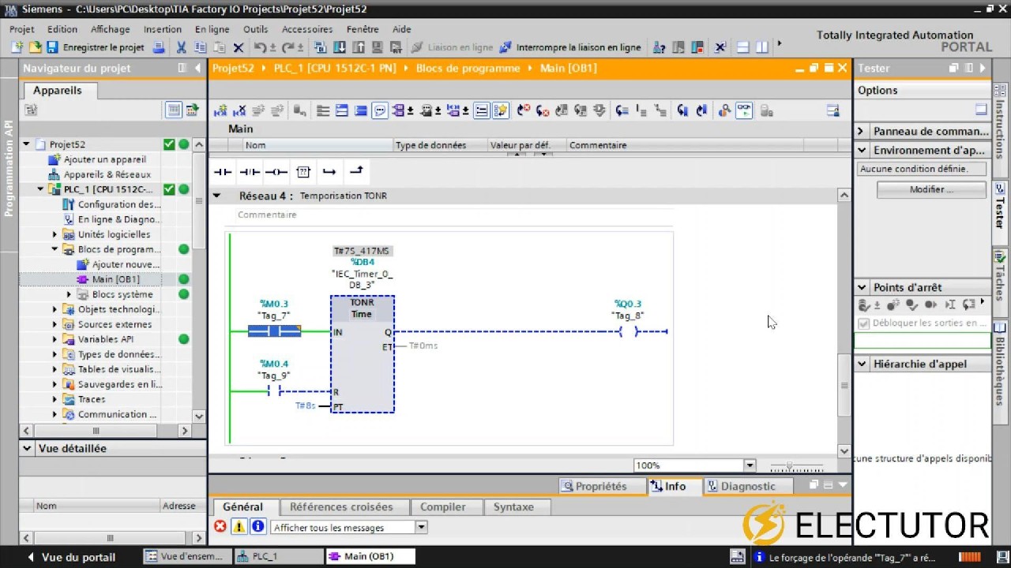Screen dimensions: 1011x568
Task: Toggle information messages filter icon
Action: [257, 527]
